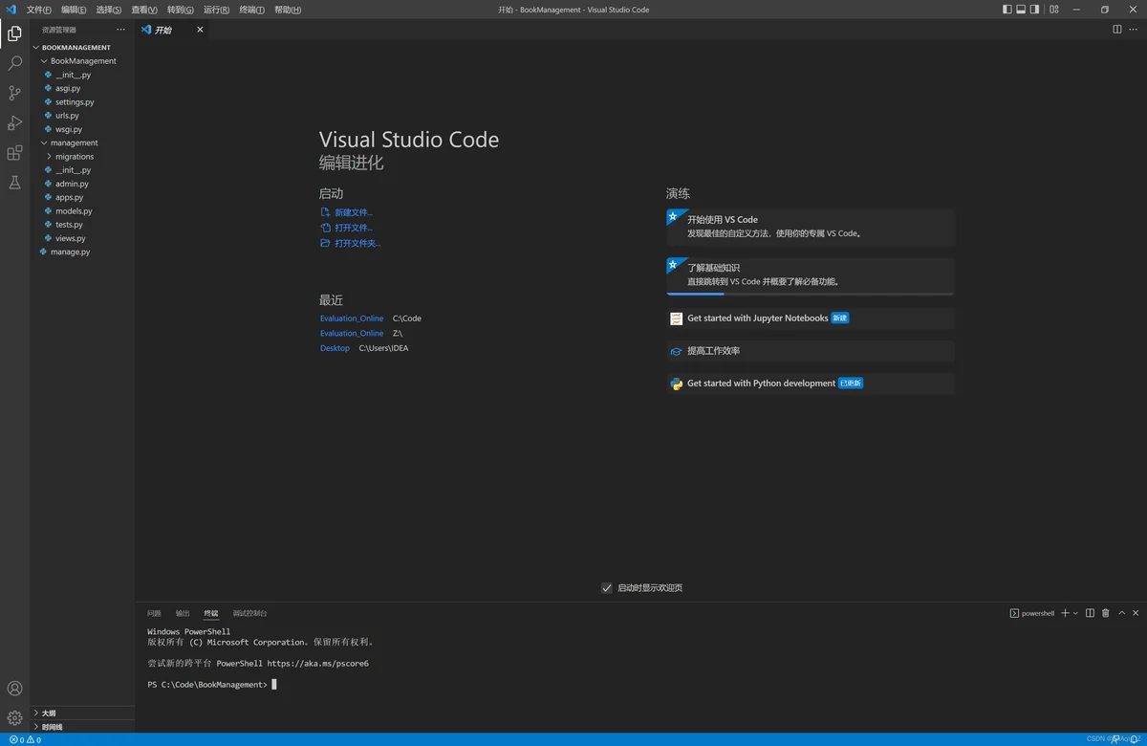The width and height of the screenshot is (1147, 746).
Task: Open the 帮助(H) menu
Action: click(x=288, y=10)
